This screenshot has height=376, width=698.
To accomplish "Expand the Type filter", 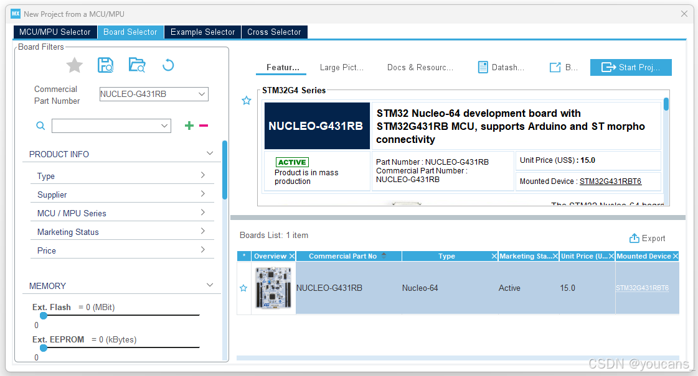I will 202,175.
